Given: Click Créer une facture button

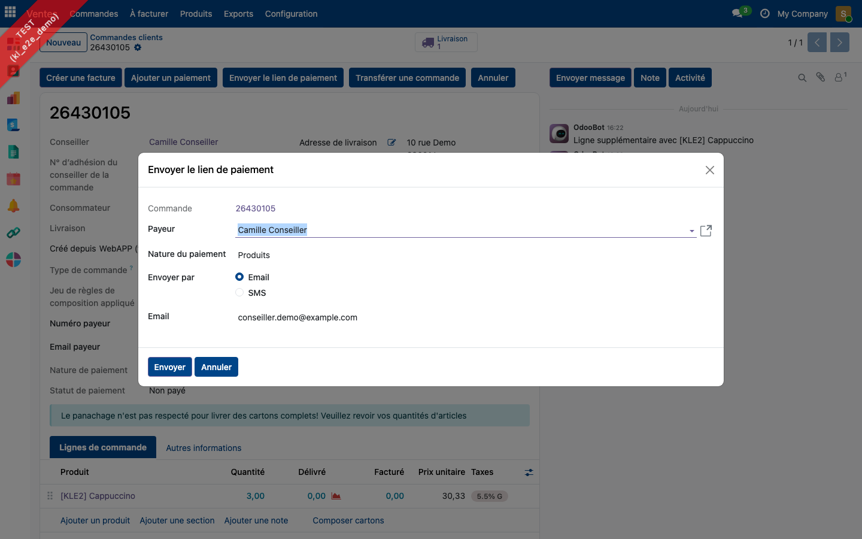Looking at the screenshot, I should point(81,78).
